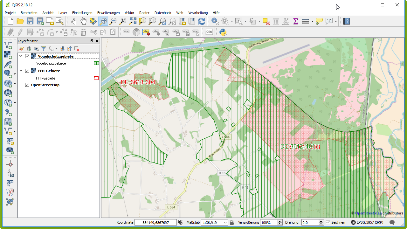This screenshot has height=229, width=407.
Task: Open the Verarbeitung menu
Action: point(198,13)
